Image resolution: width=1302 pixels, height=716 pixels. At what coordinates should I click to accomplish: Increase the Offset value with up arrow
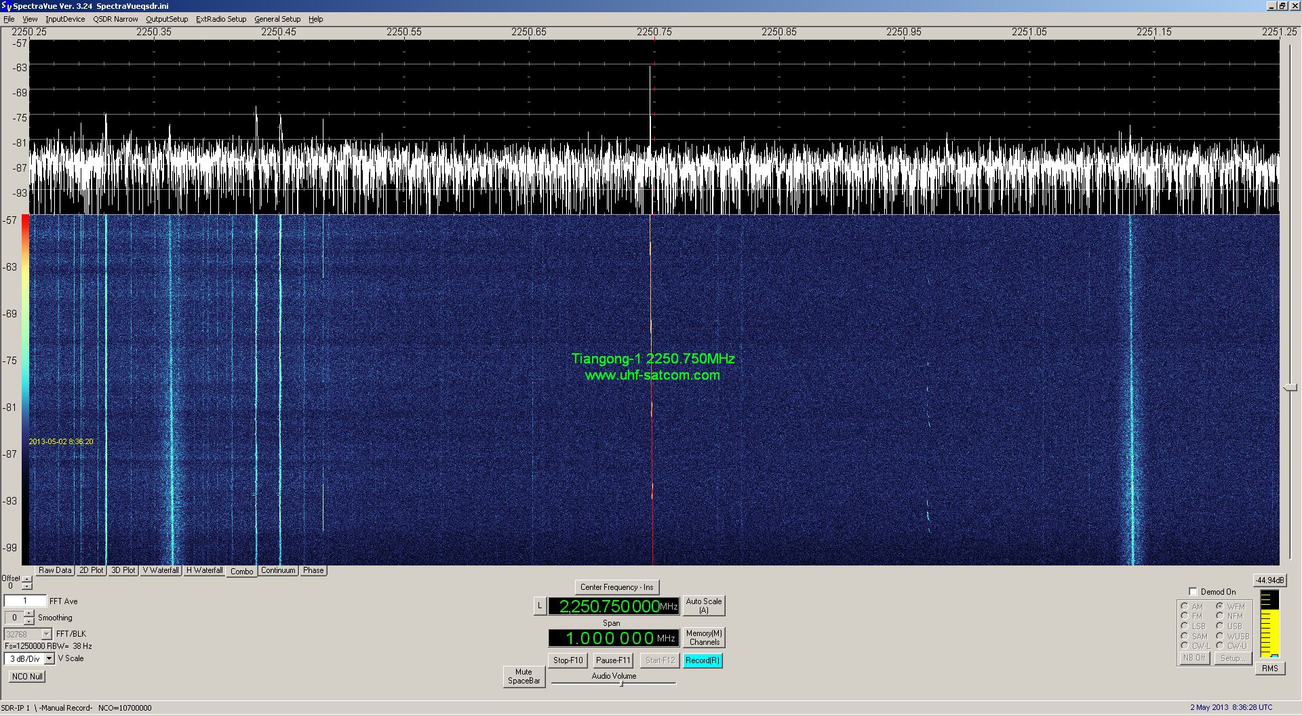coord(26,579)
